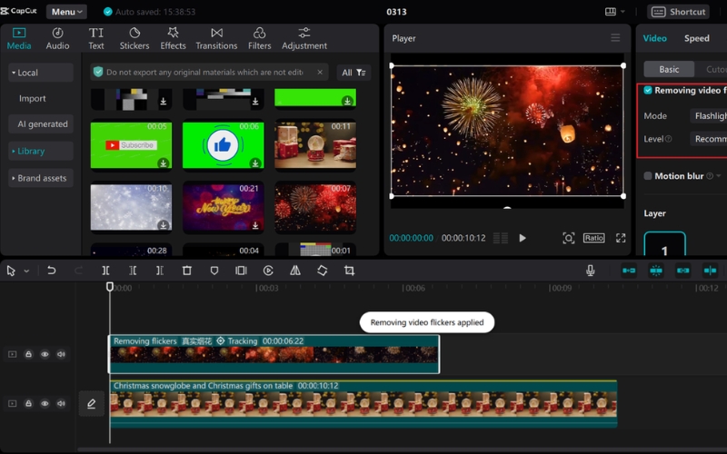Disable Removing video flickers checkbox

pyautogui.click(x=648, y=90)
